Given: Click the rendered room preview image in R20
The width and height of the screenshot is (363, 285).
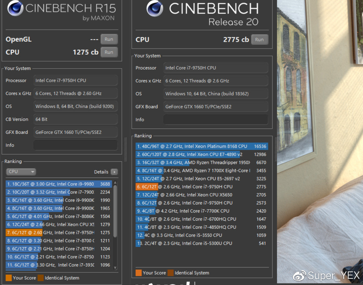Looking at the screenshot, I should [x=320, y=141].
